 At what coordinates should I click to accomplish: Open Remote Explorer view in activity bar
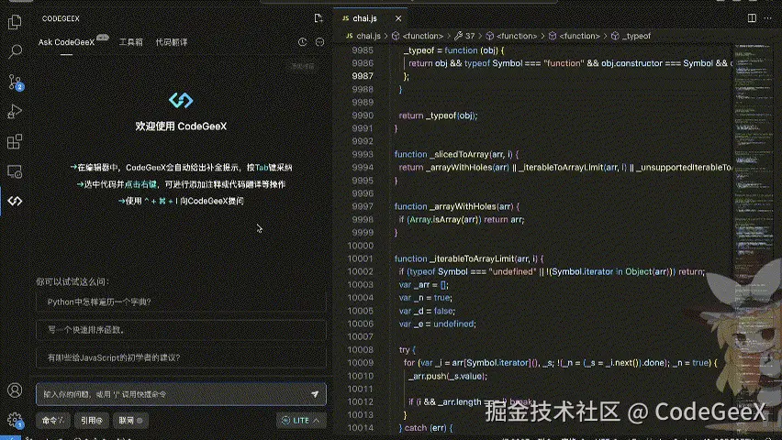click(x=15, y=171)
